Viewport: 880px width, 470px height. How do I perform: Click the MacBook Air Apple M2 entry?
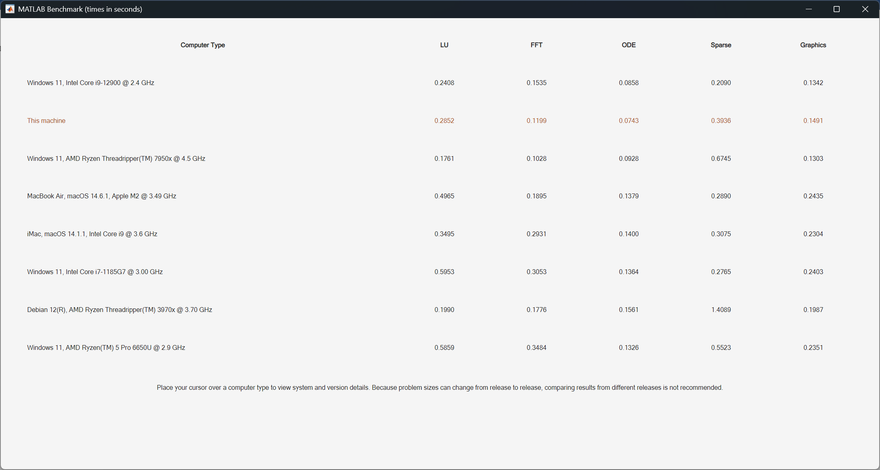point(102,196)
